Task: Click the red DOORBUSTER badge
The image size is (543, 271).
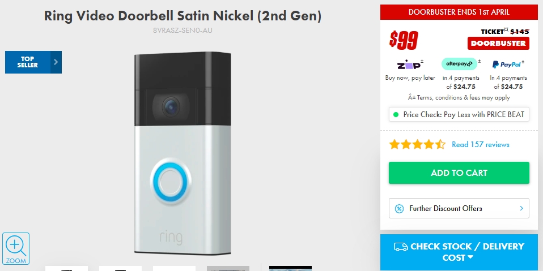Action: coord(498,43)
